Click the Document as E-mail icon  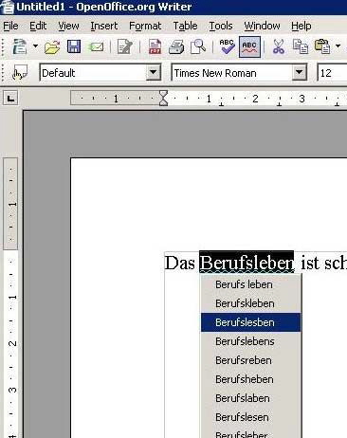click(x=96, y=47)
